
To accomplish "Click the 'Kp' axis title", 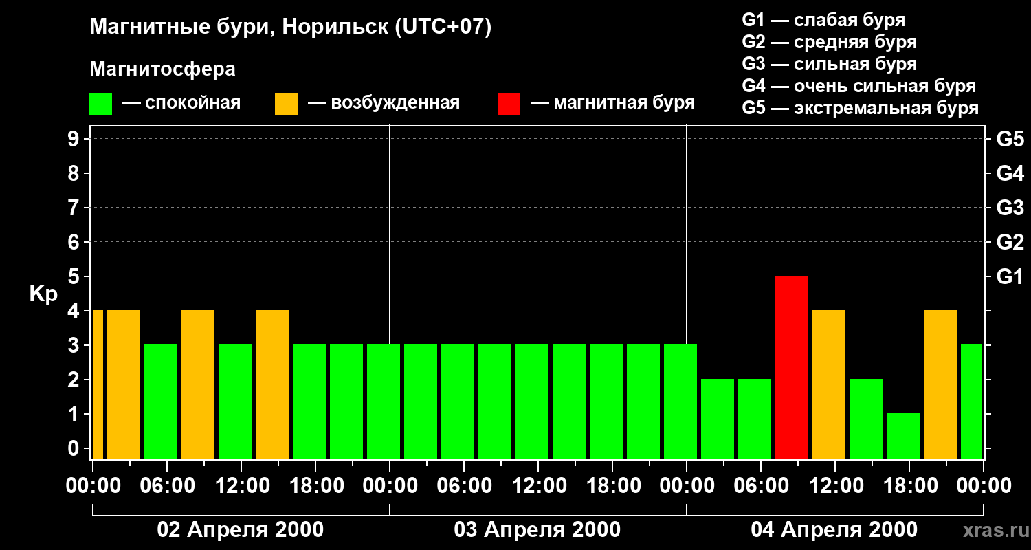I will (x=44, y=294).
